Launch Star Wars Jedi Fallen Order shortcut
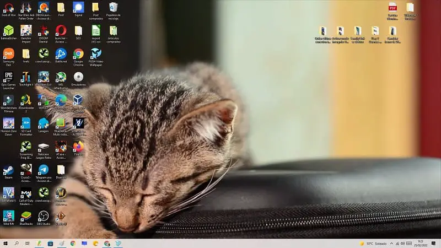The width and height of the screenshot is (441, 248). (x=26, y=11)
